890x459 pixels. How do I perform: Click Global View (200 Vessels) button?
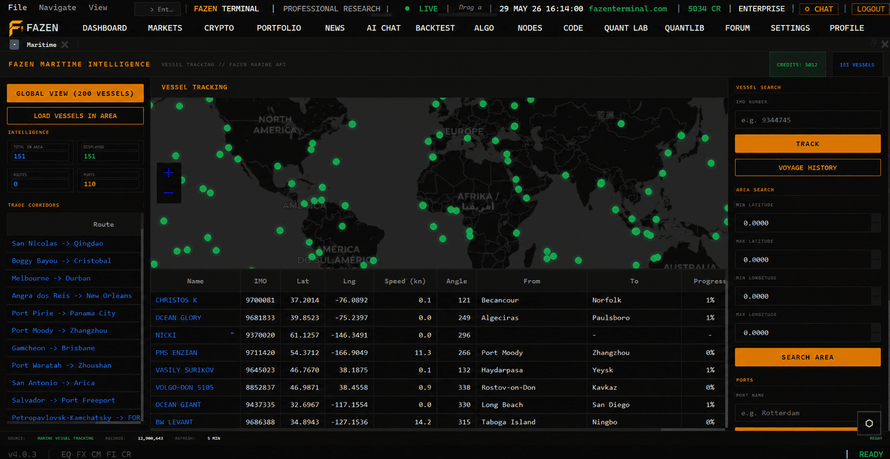tap(75, 94)
